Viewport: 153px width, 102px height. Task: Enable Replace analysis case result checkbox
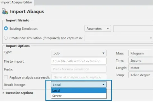click(x=6, y=77)
